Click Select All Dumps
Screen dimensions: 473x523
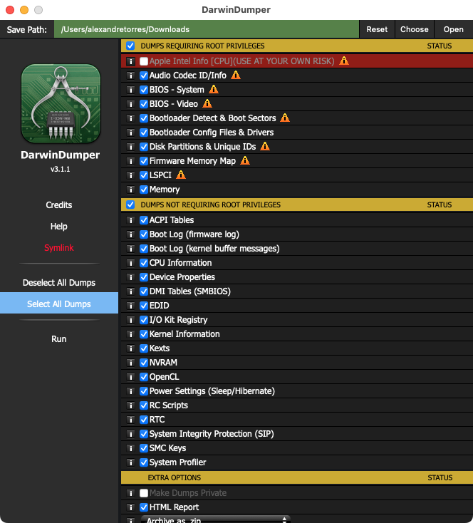[59, 304]
